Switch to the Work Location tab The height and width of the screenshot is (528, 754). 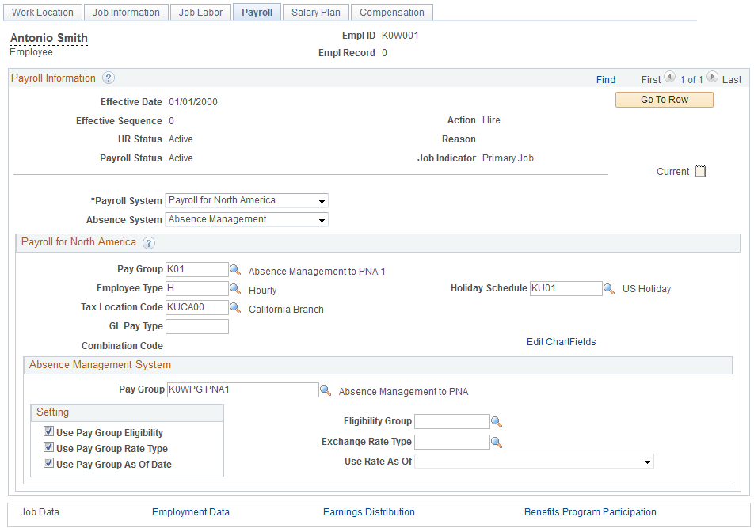pyautogui.click(x=43, y=12)
